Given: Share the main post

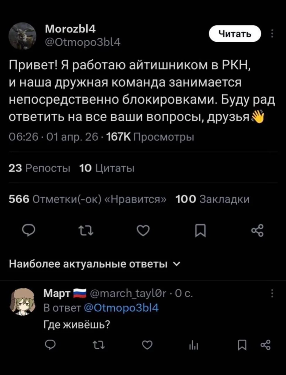Looking at the screenshot, I should 258,231.
